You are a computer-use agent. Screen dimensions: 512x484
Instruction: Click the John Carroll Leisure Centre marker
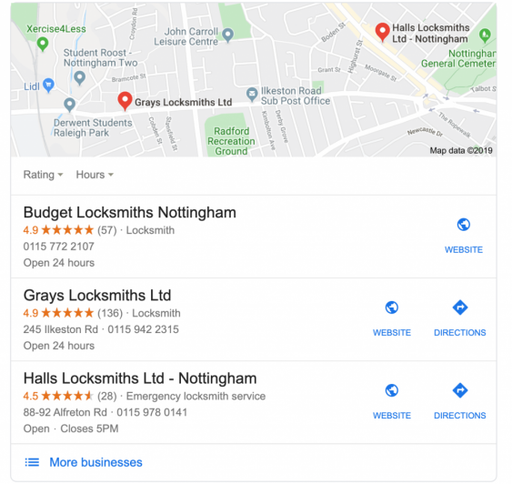(227, 35)
